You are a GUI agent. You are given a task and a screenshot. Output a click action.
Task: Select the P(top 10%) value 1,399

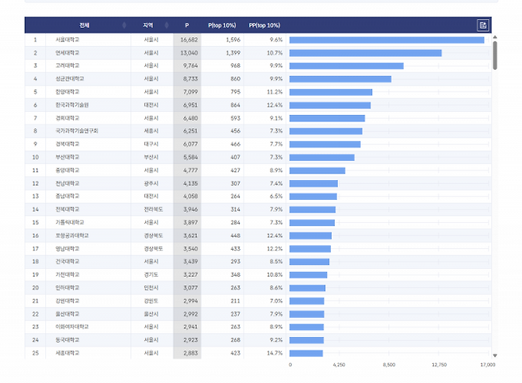[233, 53]
